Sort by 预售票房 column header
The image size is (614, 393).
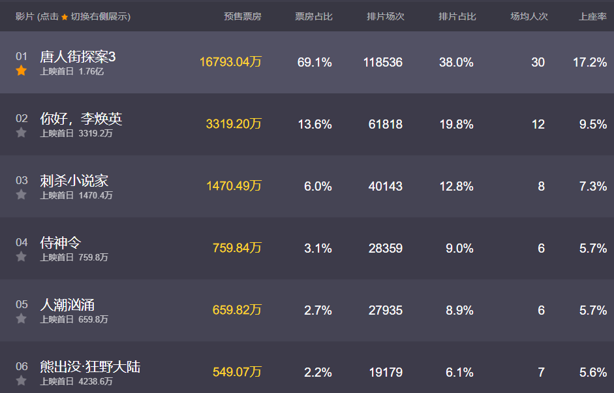[242, 16]
